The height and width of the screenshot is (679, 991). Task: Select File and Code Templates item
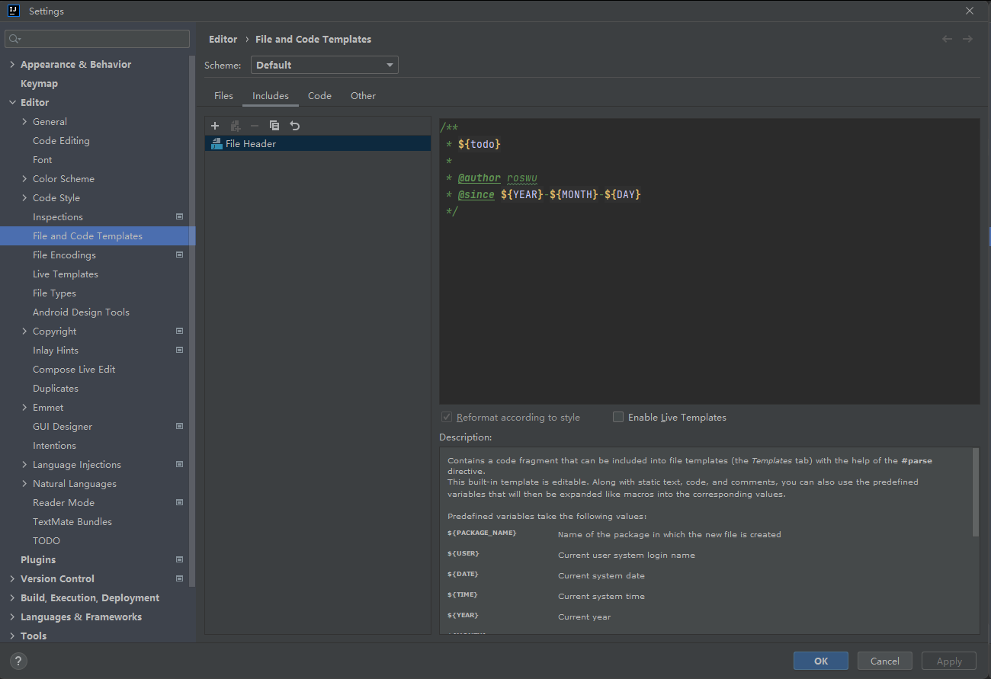98,235
